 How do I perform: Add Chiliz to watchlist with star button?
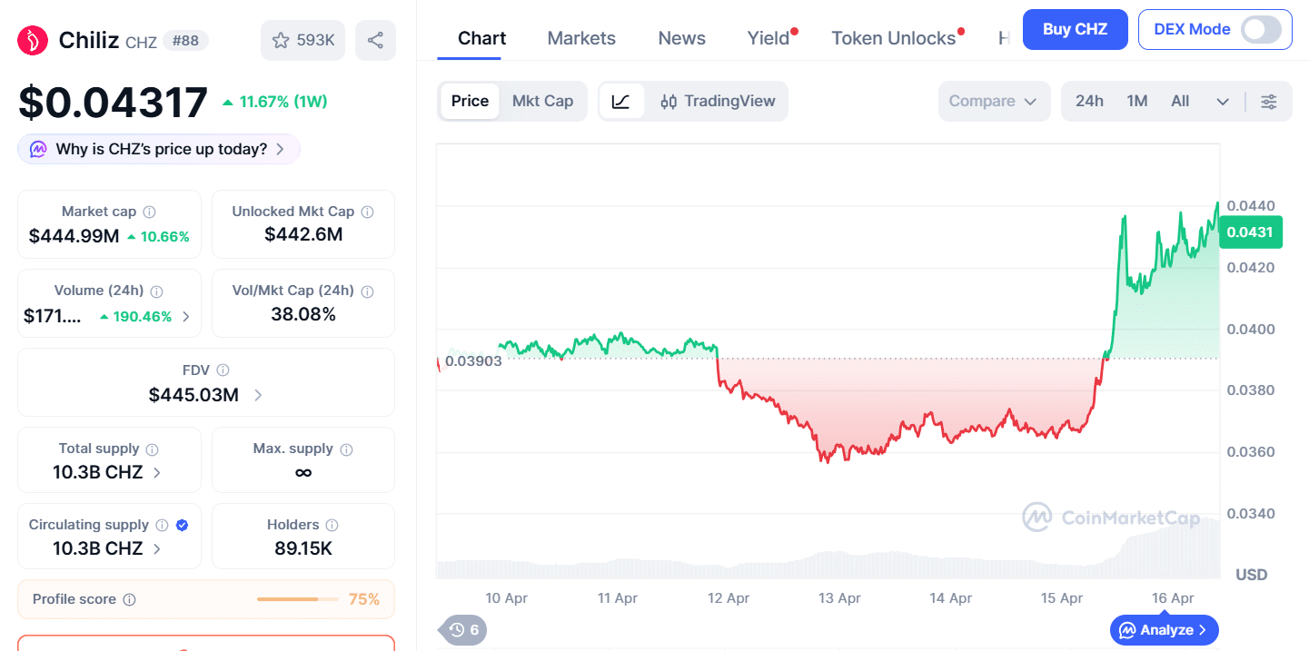pyautogui.click(x=302, y=41)
